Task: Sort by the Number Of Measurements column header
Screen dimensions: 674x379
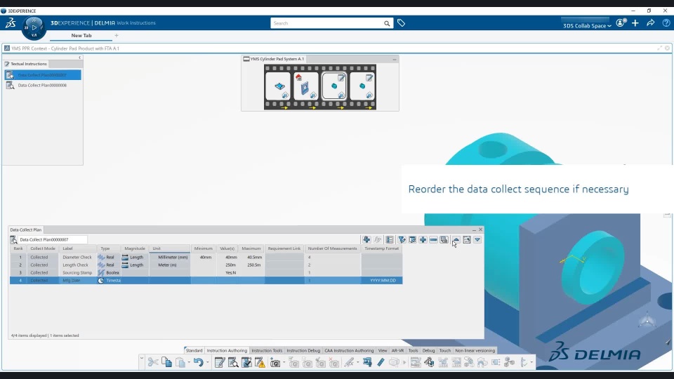Action: [x=332, y=248]
